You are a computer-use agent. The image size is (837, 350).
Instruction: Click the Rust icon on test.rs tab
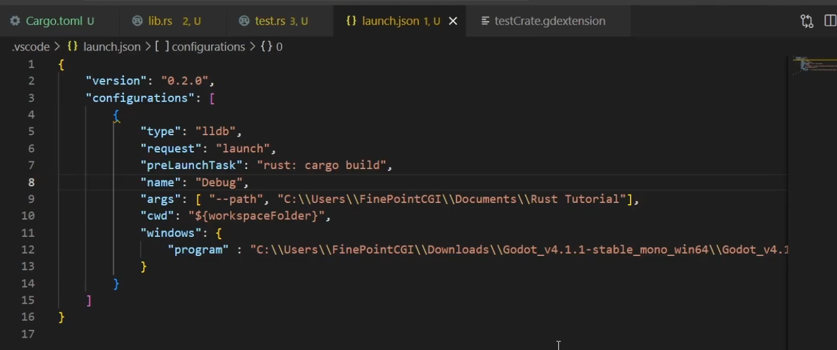[x=244, y=21]
